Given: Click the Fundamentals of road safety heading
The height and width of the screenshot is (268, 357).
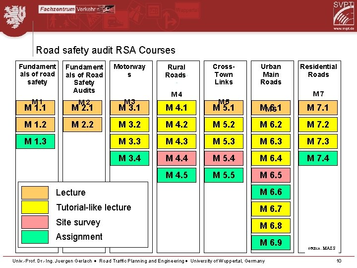Looking at the screenshot, I should click(37, 74).
